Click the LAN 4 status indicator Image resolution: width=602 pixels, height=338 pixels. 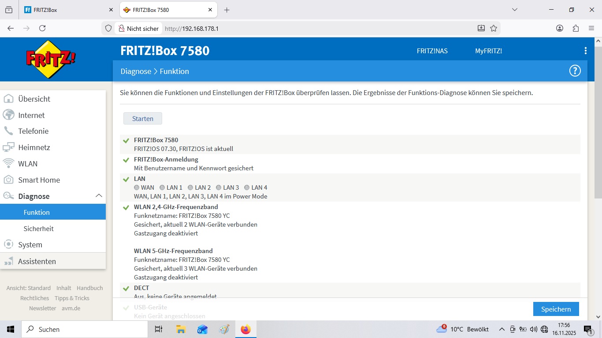point(247,187)
